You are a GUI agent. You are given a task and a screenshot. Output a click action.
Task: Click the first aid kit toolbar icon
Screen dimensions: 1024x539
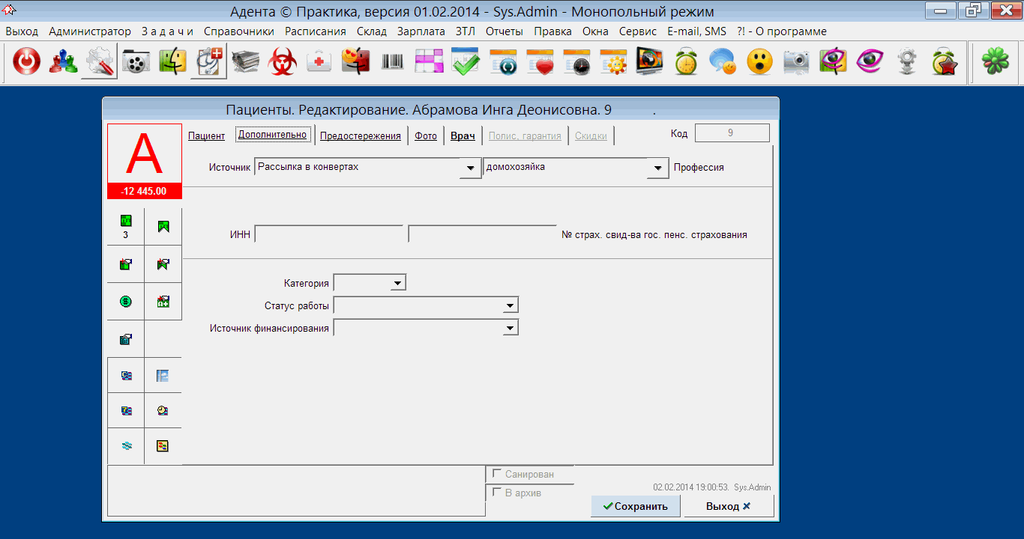coord(319,62)
